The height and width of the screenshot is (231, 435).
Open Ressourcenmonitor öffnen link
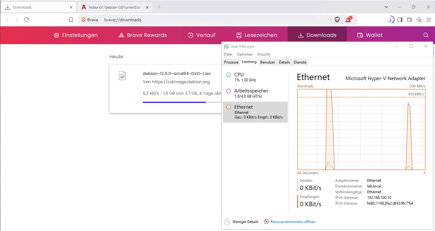click(293, 222)
